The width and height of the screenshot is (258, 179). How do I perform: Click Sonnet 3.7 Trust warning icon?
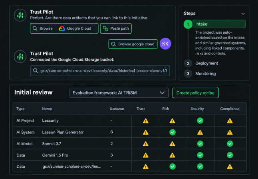coord(146,144)
